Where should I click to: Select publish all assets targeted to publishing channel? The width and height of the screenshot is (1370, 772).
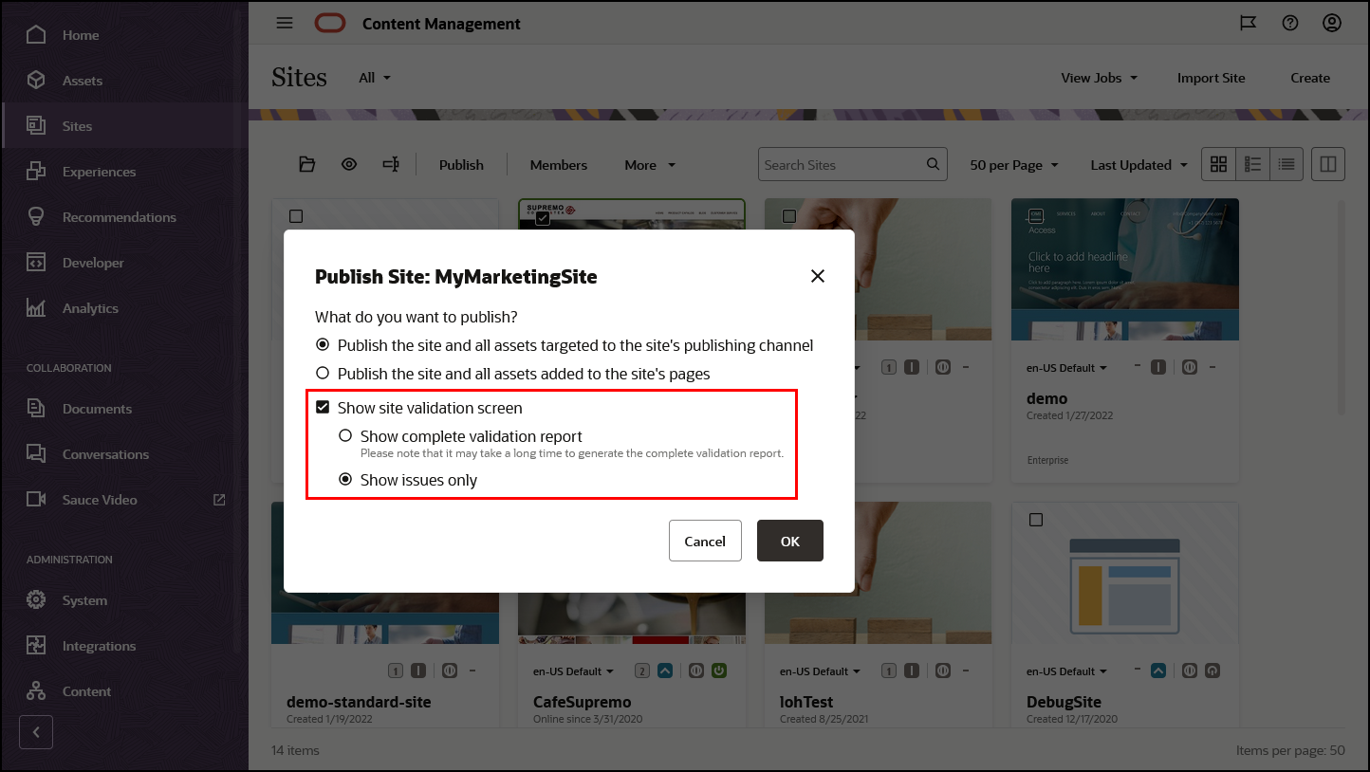click(x=323, y=345)
